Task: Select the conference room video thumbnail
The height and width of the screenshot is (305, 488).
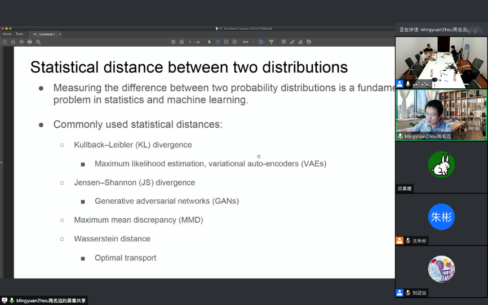Action: pos(441,62)
